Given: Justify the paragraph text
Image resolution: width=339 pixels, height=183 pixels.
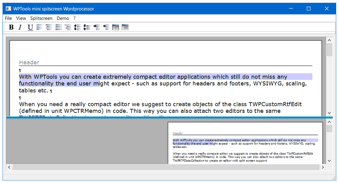Looking at the screenshot, I should 59,27.
